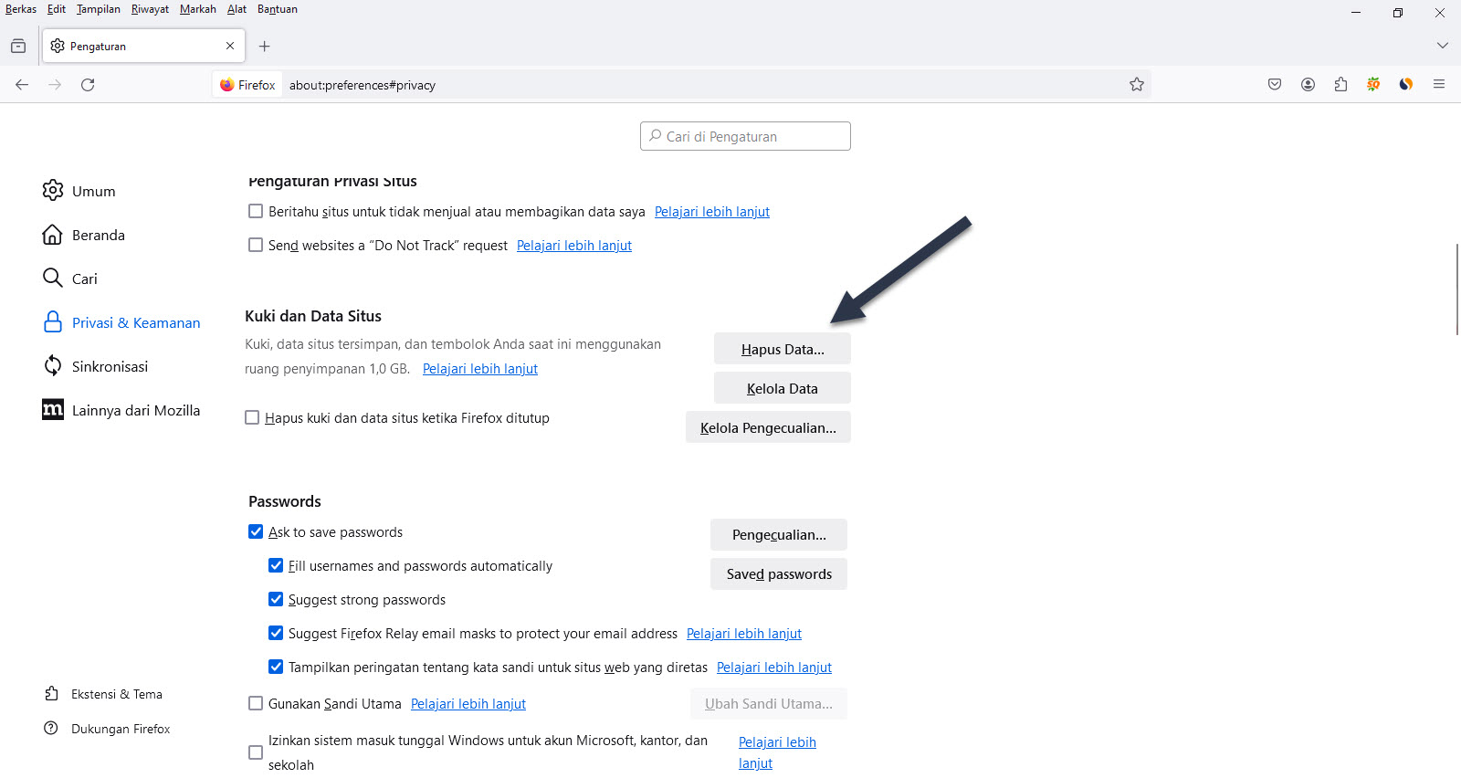Open the hamburger application menu
Image resolution: width=1461 pixels, height=778 pixels.
(x=1439, y=85)
